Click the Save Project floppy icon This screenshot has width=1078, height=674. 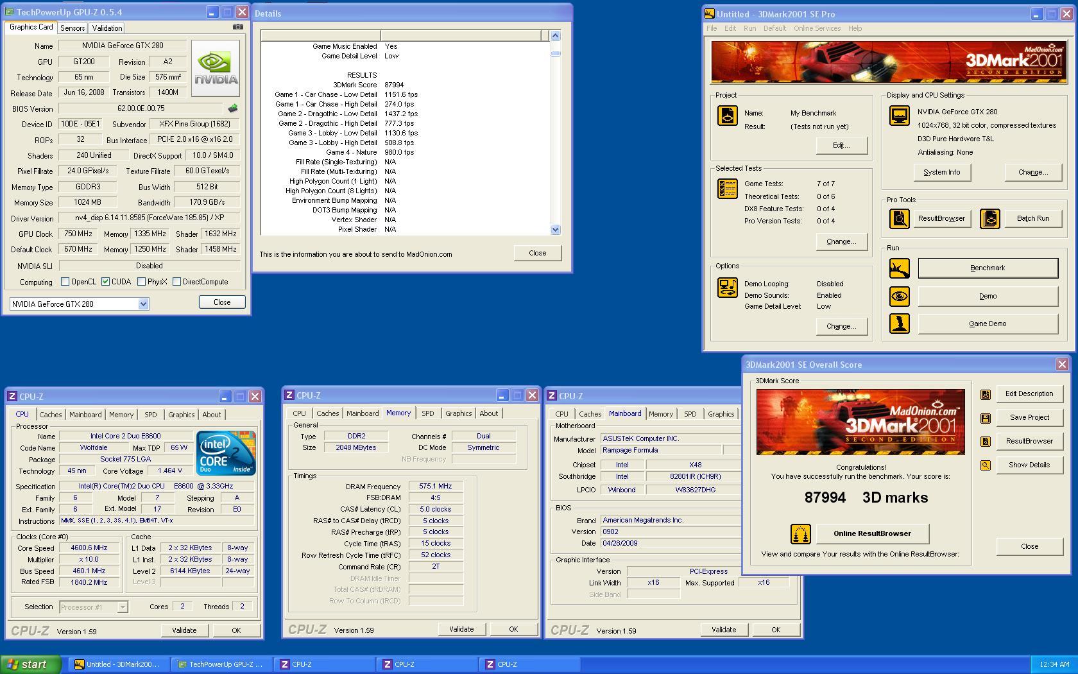pos(986,419)
